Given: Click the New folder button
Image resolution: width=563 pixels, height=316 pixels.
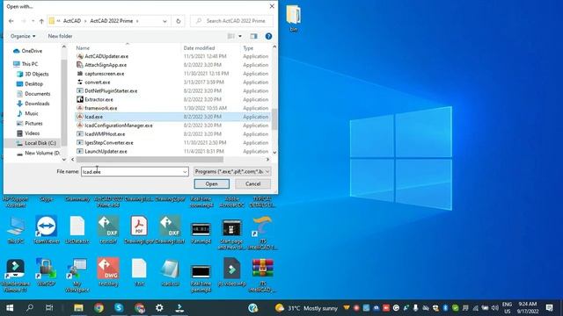Looking at the screenshot, I should pyautogui.click(x=60, y=36).
